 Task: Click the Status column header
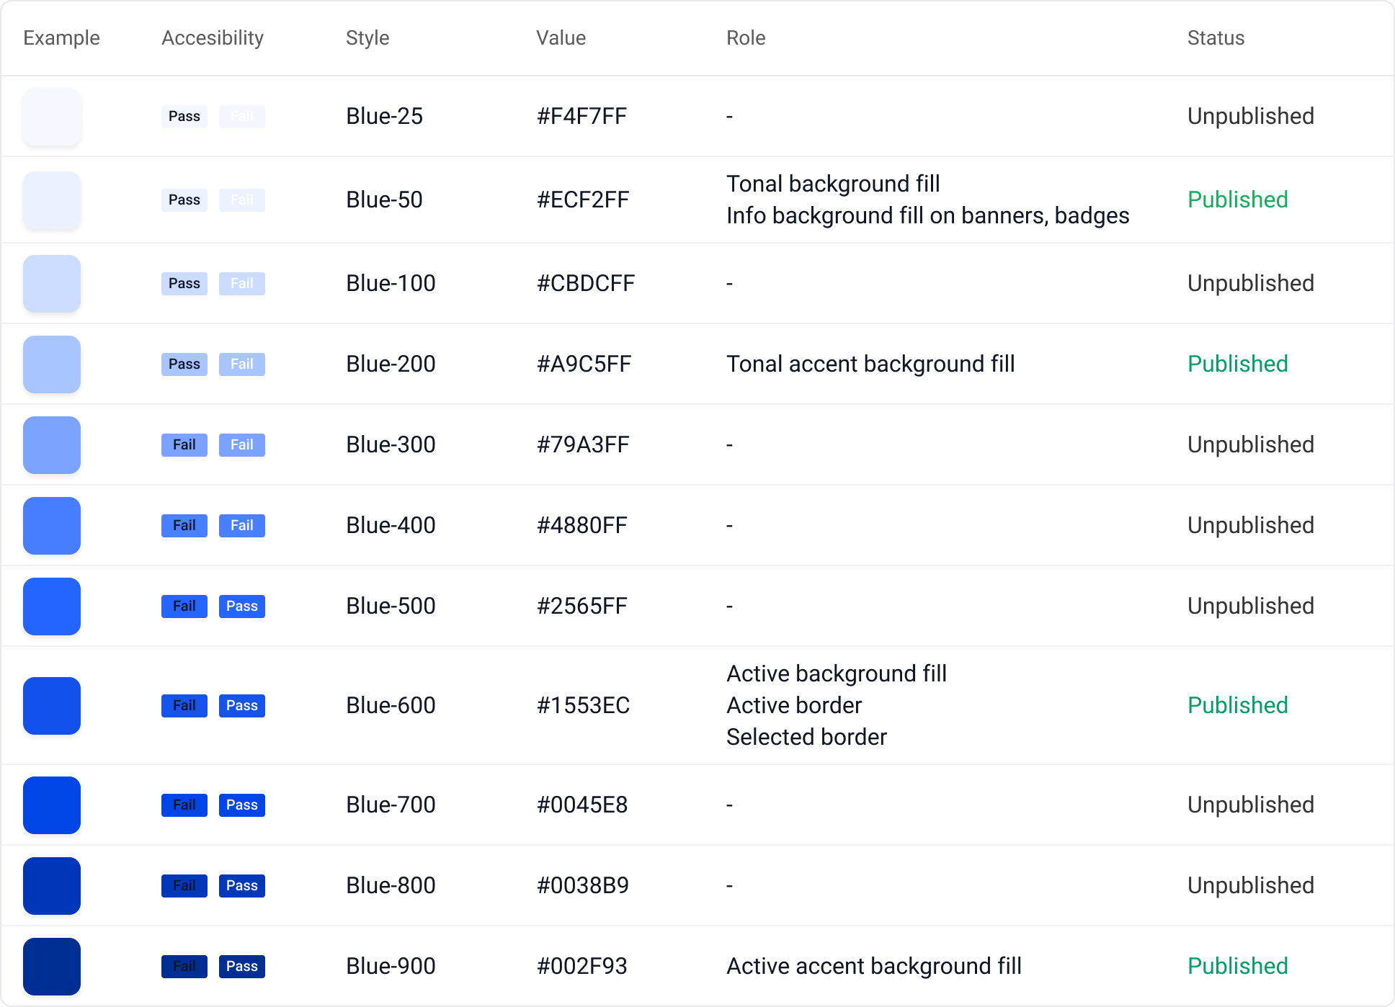[1216, 38]
